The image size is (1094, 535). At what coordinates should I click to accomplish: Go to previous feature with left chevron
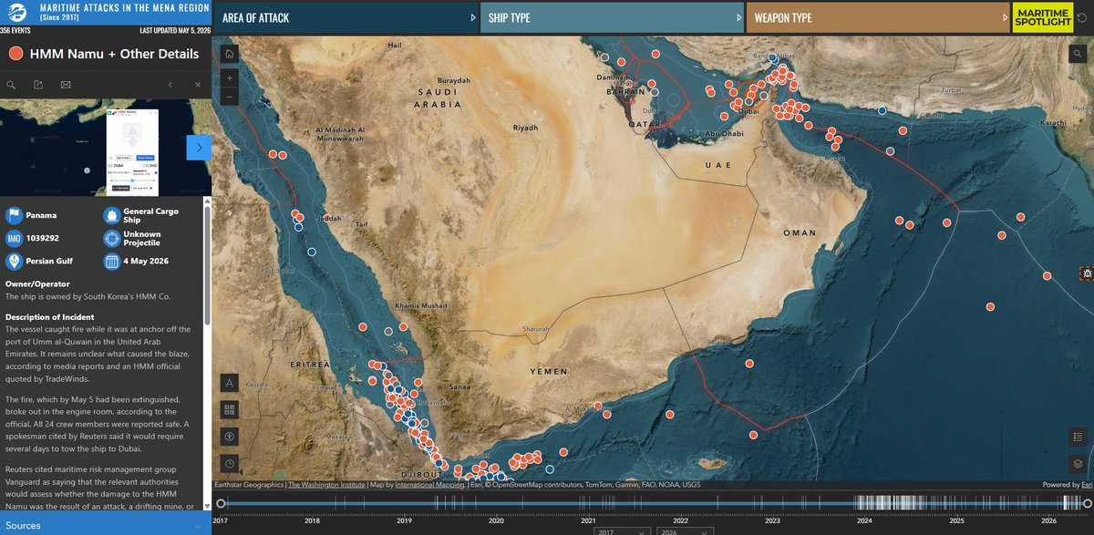click(170, 85)
